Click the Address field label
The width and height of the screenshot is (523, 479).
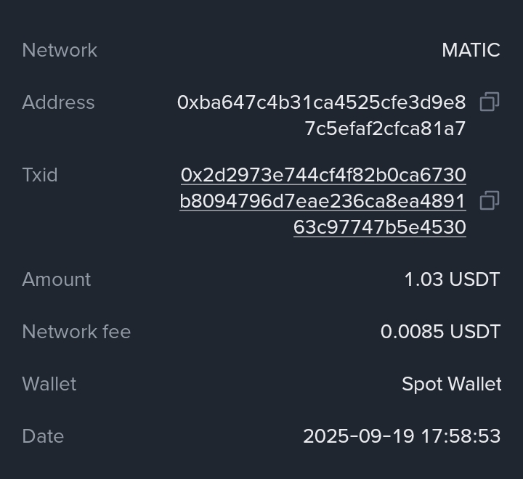(58, 102)
